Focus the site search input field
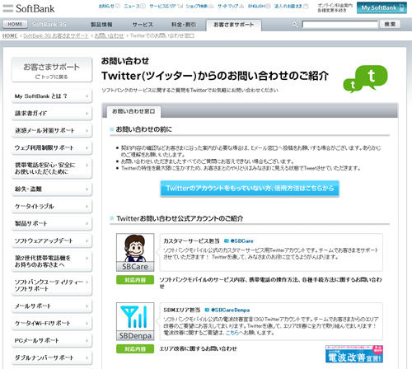 pos(340,25)
